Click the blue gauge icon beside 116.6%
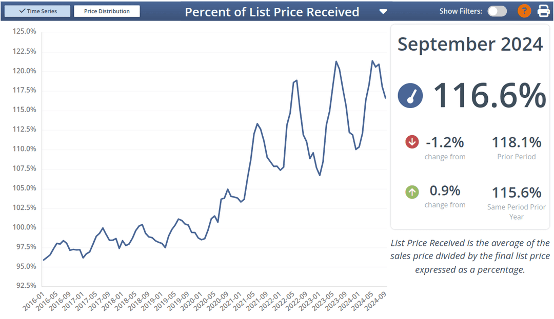The width and height of the screenshot is (554, 319). pos(410,96)
